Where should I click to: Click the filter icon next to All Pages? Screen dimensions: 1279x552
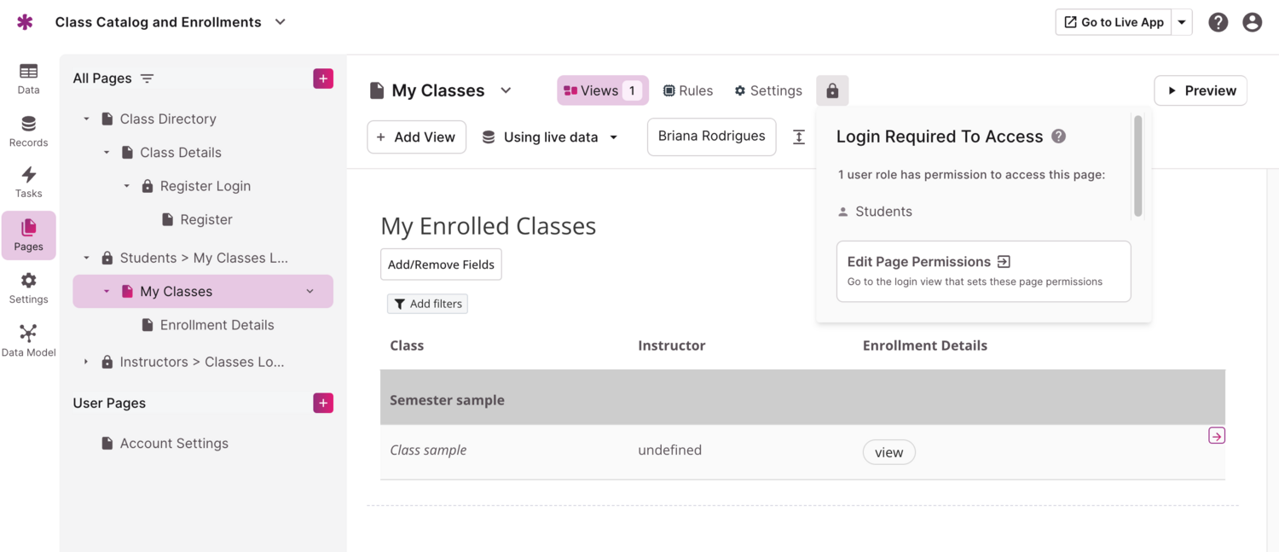(147, 78)
